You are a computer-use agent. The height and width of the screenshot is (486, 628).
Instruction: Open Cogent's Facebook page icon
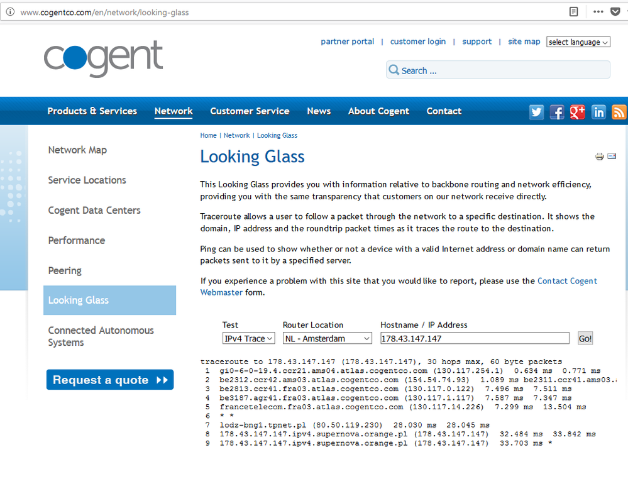[557, 112]
